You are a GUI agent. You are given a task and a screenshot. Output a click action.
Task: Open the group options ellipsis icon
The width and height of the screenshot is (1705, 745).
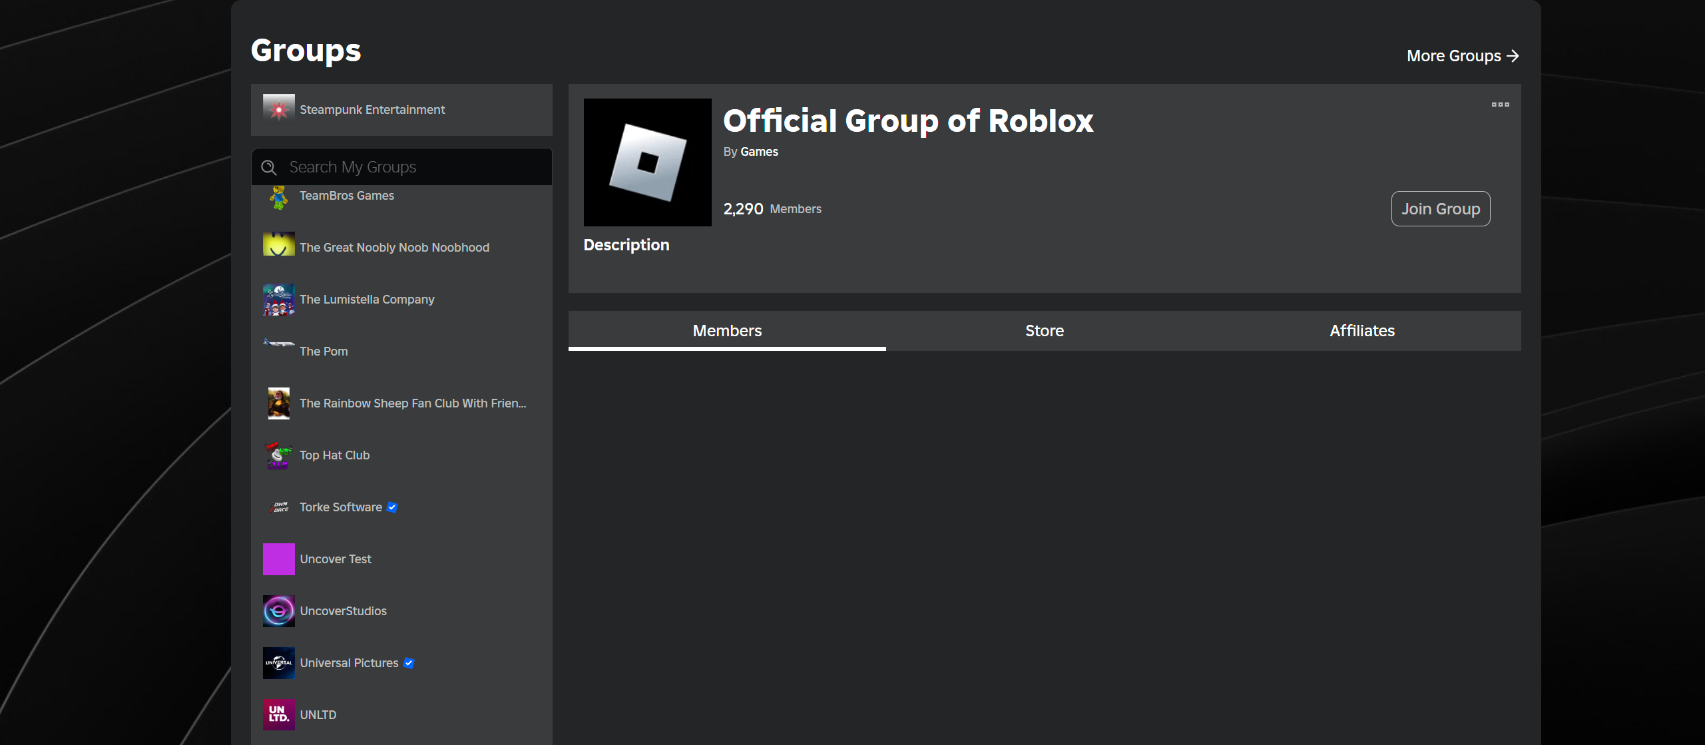click(x=1500, y=105)
